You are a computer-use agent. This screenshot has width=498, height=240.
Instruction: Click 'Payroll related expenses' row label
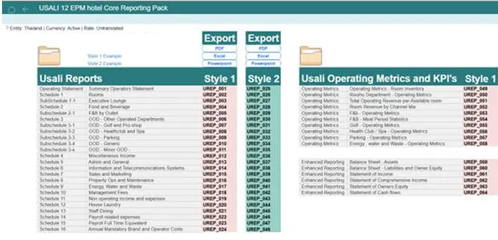[x=114, y=217]
